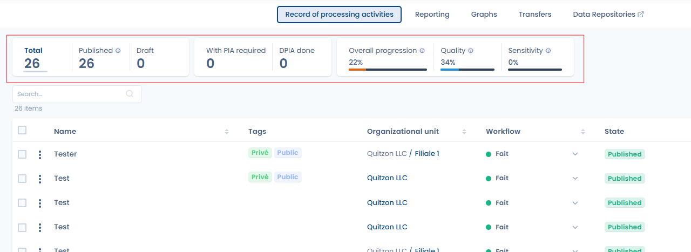Click the Sensitivity info icon
Viewport: 691px width, 252px height.
tap(548, 51)
